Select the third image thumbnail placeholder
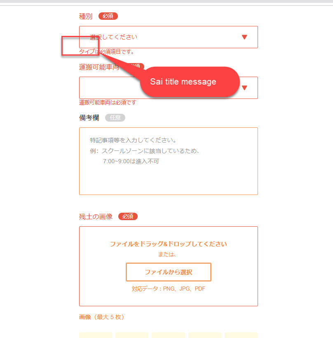The width and height of the screenshot is (333, 338). click(x=168, y=335)
